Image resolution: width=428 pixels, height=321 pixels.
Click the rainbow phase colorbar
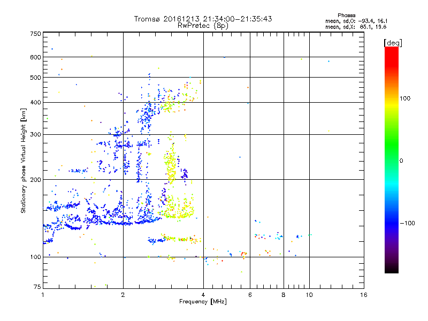click(392, 159)
